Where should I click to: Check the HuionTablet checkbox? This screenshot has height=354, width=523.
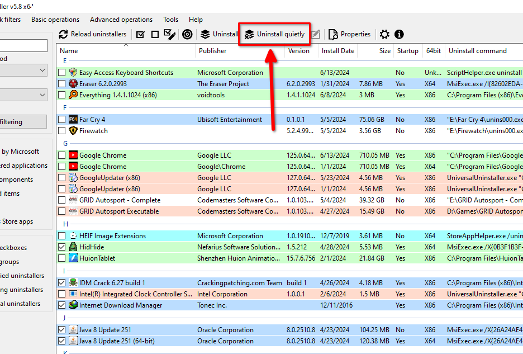[61, 258]
